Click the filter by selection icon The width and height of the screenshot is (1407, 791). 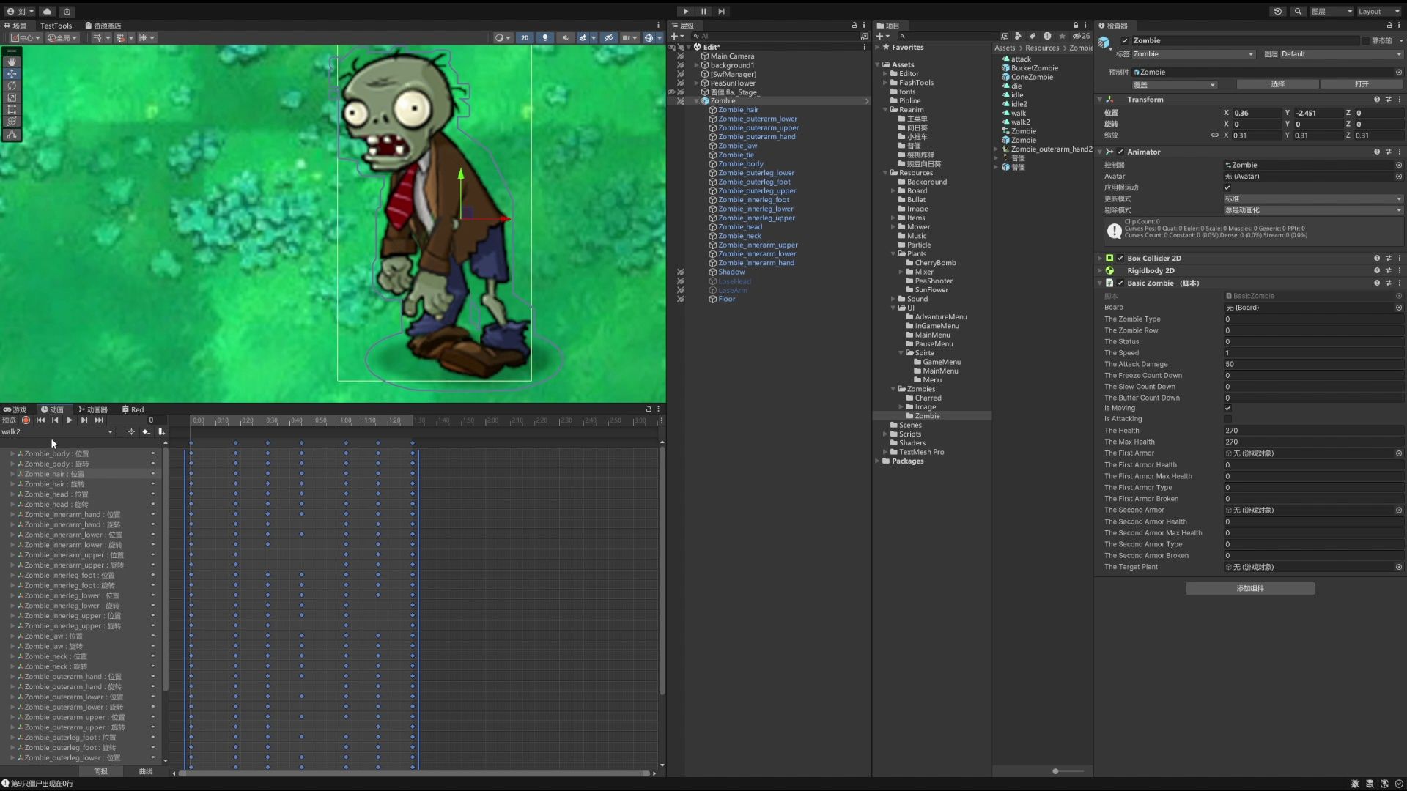click(x=131, y=432)
